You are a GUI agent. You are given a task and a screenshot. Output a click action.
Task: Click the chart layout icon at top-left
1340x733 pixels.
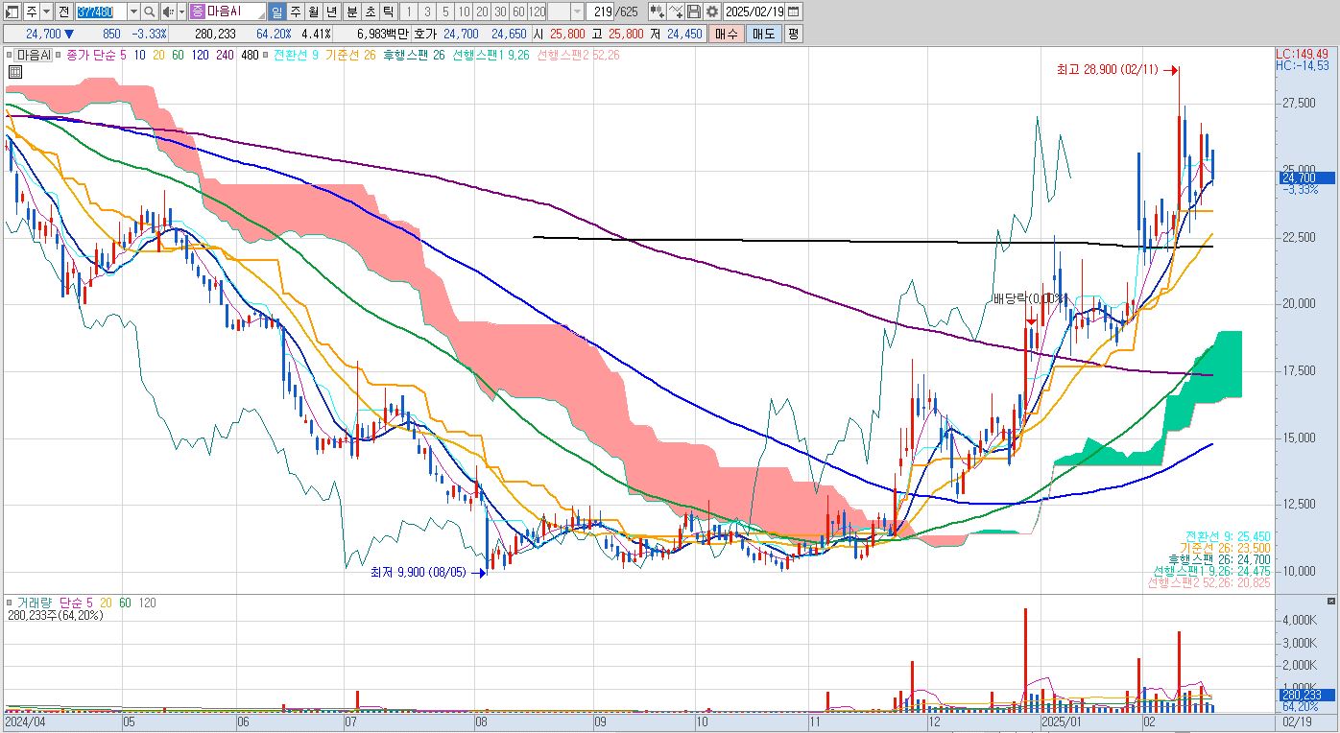(x=12, y=12)
